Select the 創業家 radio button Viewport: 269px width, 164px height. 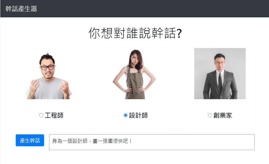click(210, 115)
